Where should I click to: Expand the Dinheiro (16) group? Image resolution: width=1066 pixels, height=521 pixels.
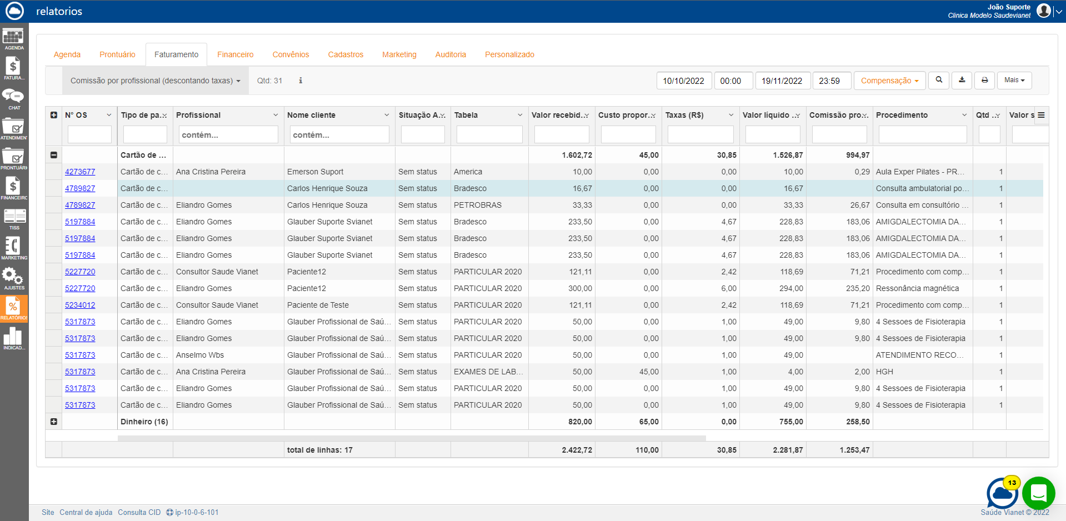[x=54, y=422]
